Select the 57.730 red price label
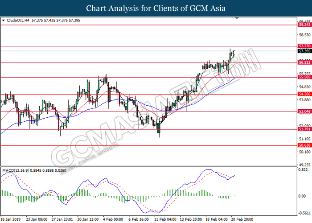 [304, 46]
